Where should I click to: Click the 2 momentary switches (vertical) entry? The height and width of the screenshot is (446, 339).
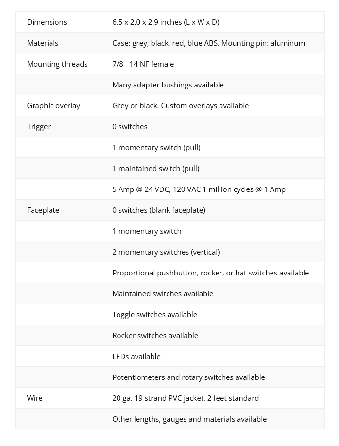click(x=166, y=252)
